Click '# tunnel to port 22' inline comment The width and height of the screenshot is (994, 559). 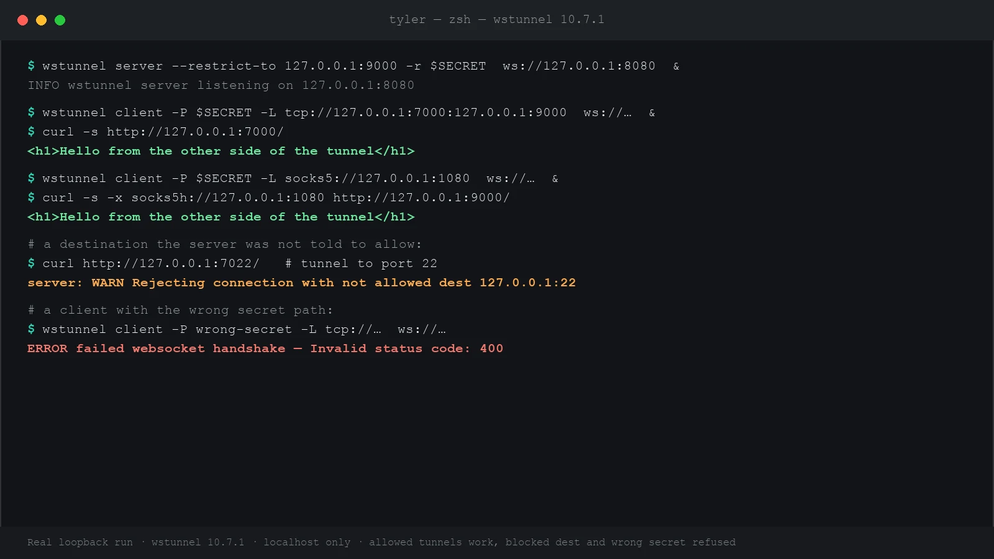(361, 263)
